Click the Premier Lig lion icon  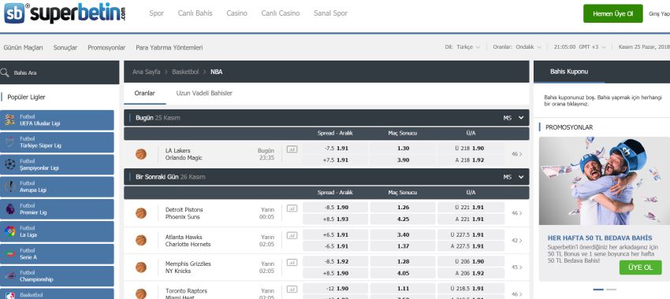pos(9,209)
